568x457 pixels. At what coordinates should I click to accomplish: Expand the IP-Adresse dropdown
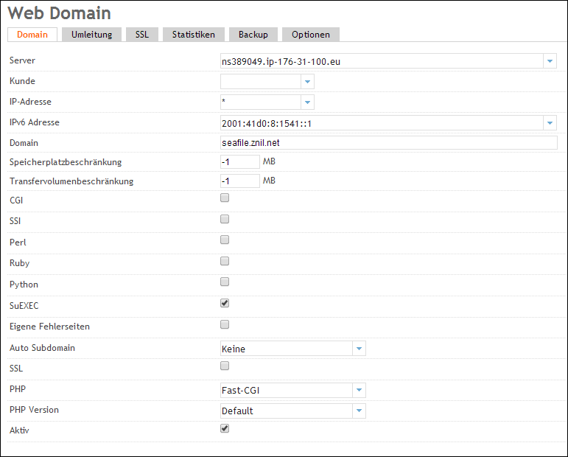[307, 102]
